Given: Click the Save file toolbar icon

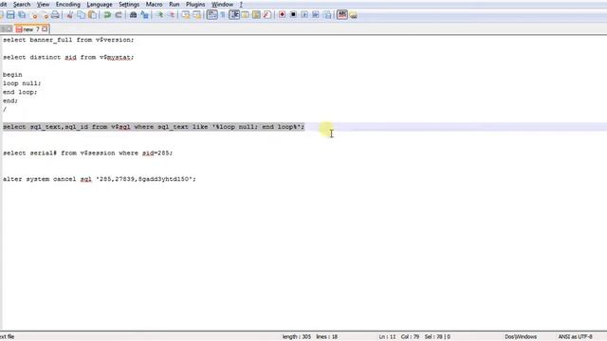Looking at the screenshot, I should pyautogui.click(x=10, y=15).
